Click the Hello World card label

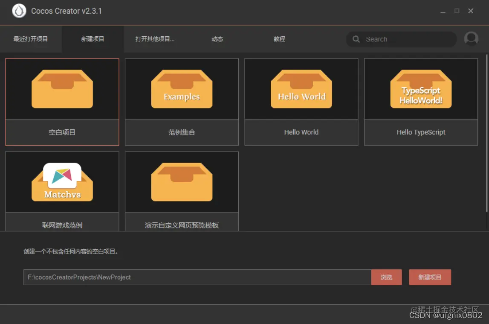point(301,132)
